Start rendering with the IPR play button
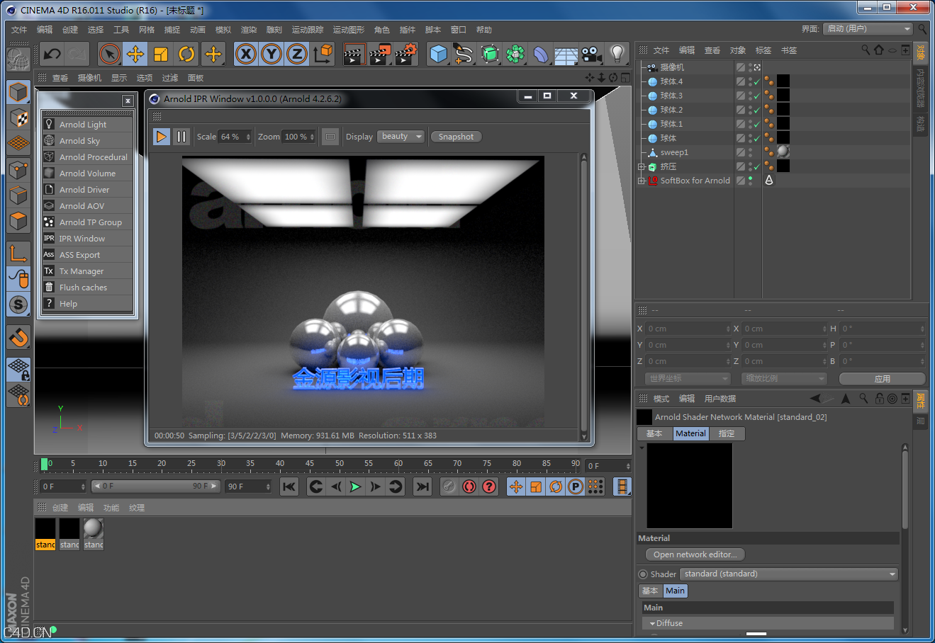This screenshot has height=643, width=935. 161,136
